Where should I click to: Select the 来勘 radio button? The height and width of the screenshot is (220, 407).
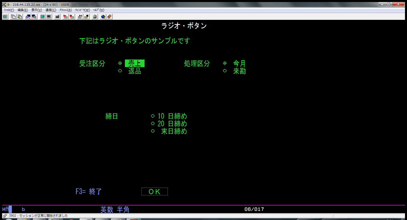(225, 71)
